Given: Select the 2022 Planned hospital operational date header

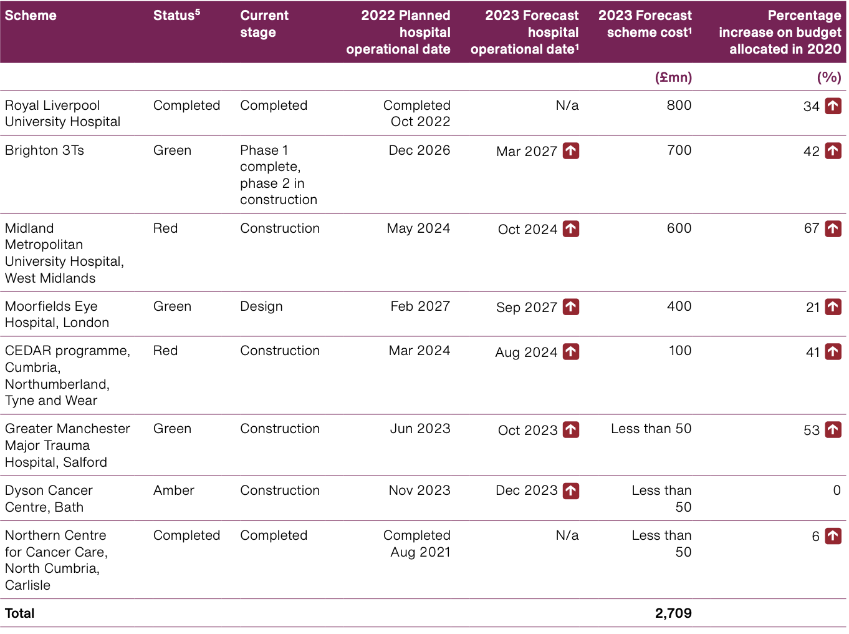Looking at the screenshot, I should 398,32.
